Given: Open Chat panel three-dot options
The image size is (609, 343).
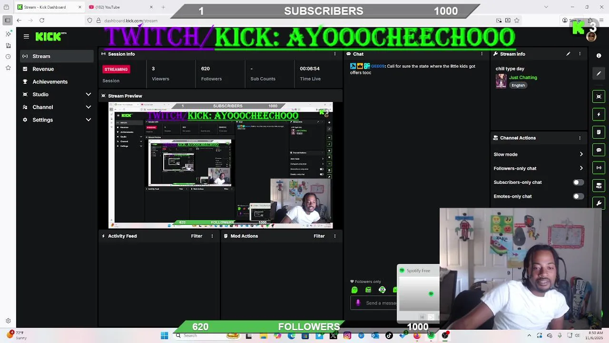Looking at the screenshot, I should pos(481,54).
